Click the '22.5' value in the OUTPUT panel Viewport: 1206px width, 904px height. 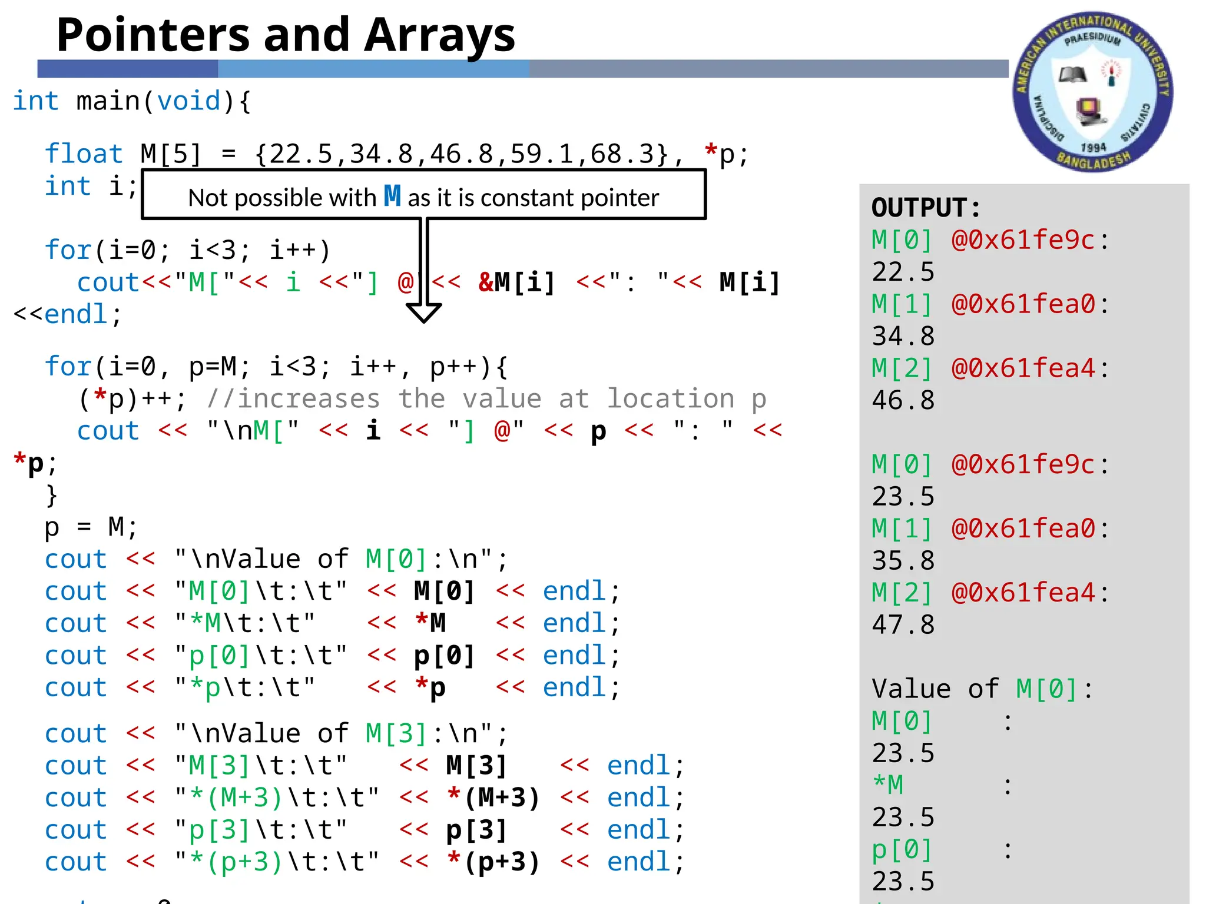903,272
